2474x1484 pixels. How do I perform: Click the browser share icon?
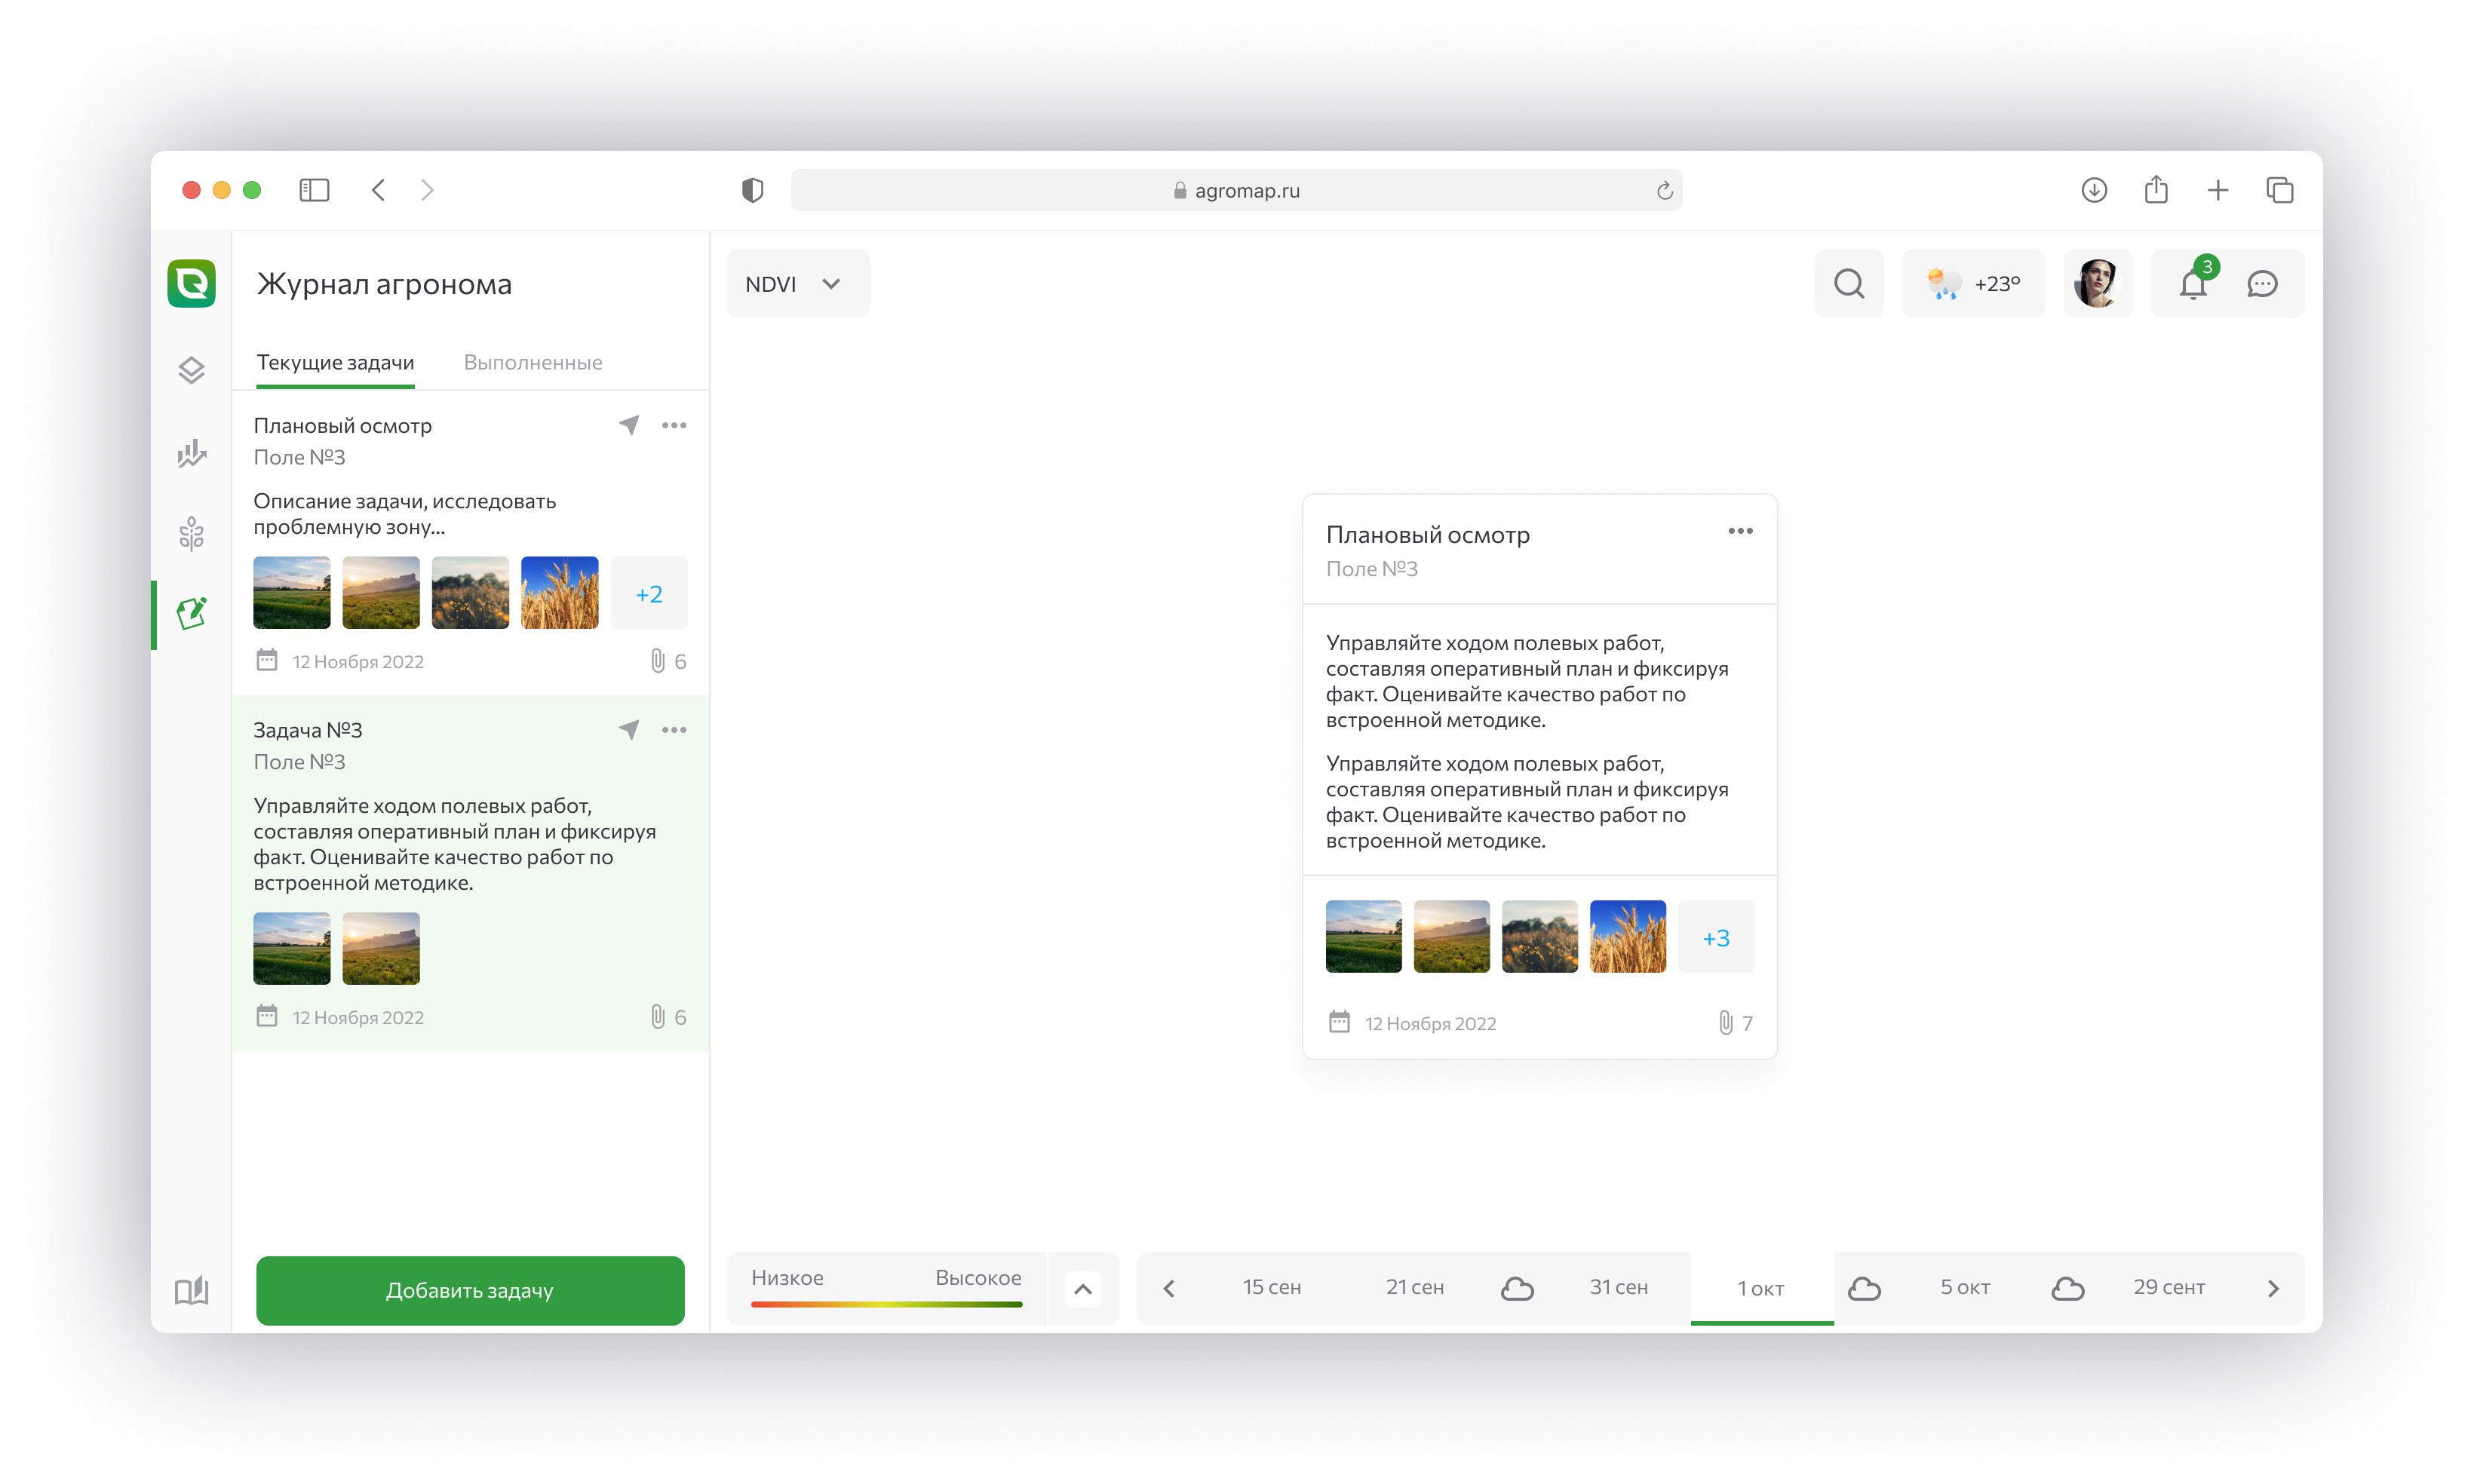coord(2156,190)
